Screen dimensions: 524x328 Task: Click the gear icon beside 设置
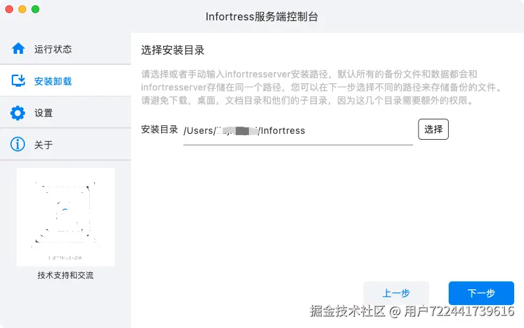coord(18,113)
